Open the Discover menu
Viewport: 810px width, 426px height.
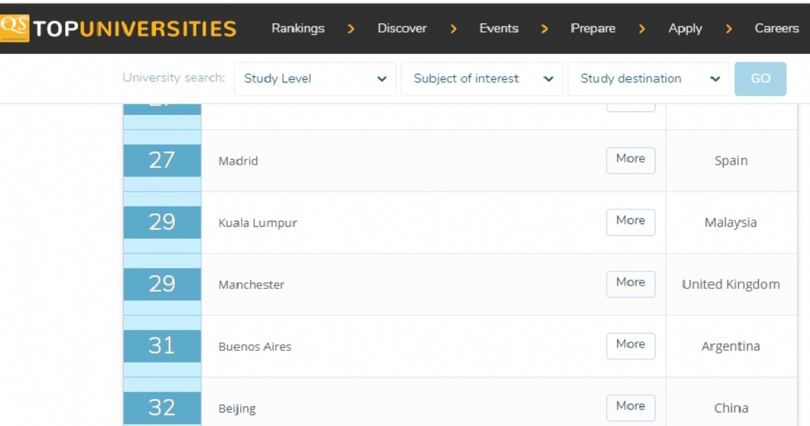click(x=402, y=28)
